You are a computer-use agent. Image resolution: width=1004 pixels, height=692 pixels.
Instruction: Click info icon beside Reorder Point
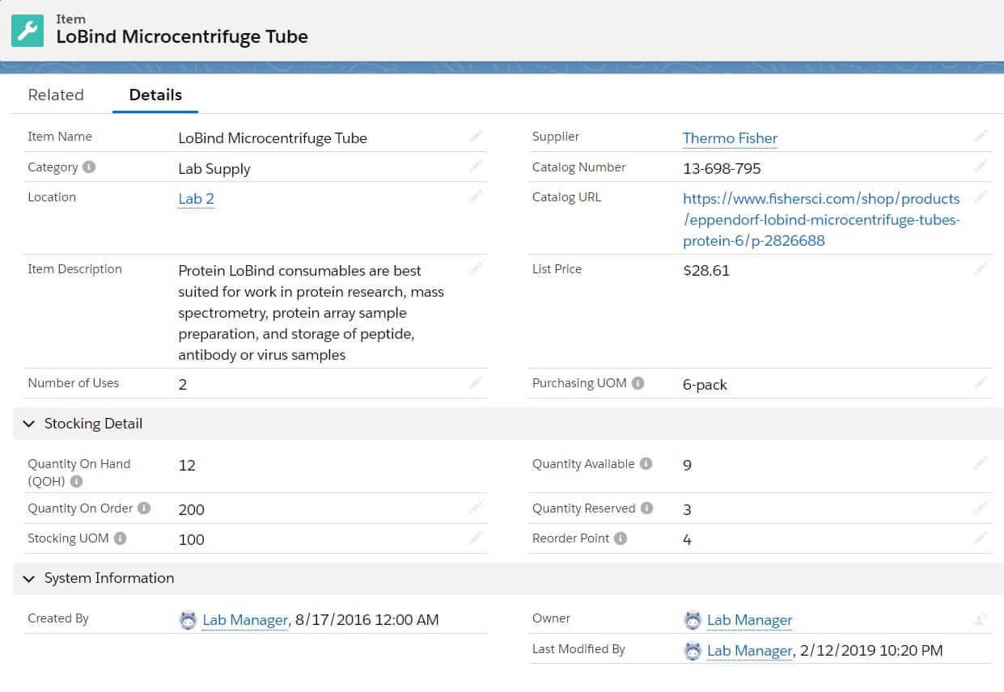coord(621,538)
